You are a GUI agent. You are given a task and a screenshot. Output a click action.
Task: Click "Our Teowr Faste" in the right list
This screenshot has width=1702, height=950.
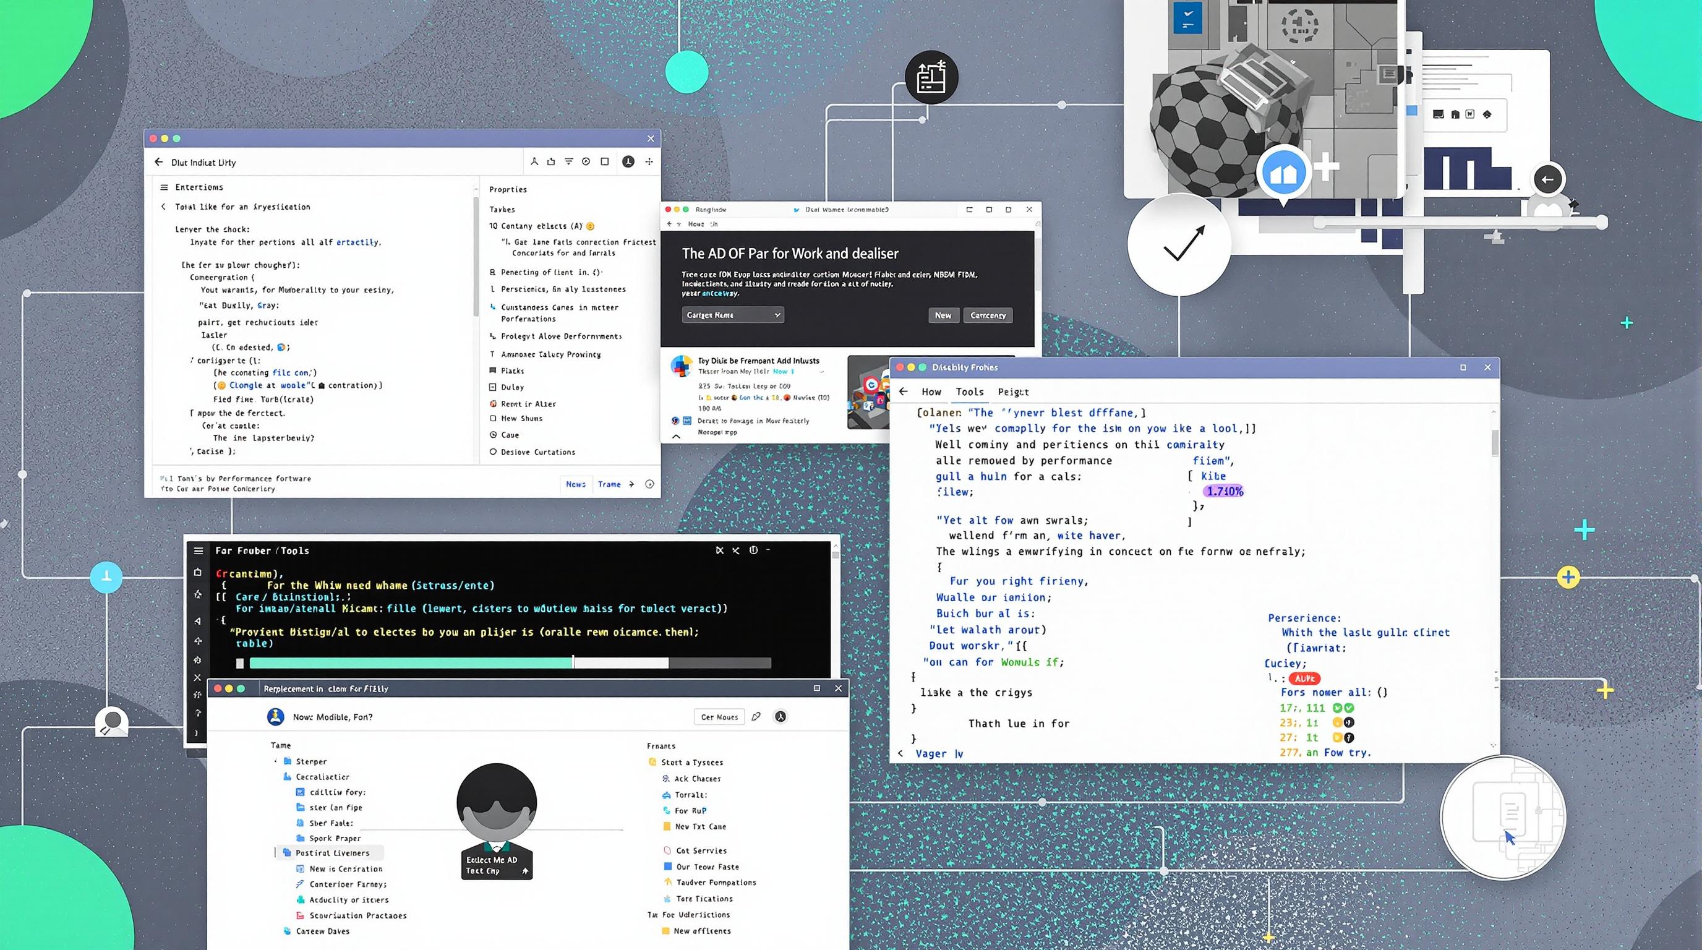(x=701, y=867)
